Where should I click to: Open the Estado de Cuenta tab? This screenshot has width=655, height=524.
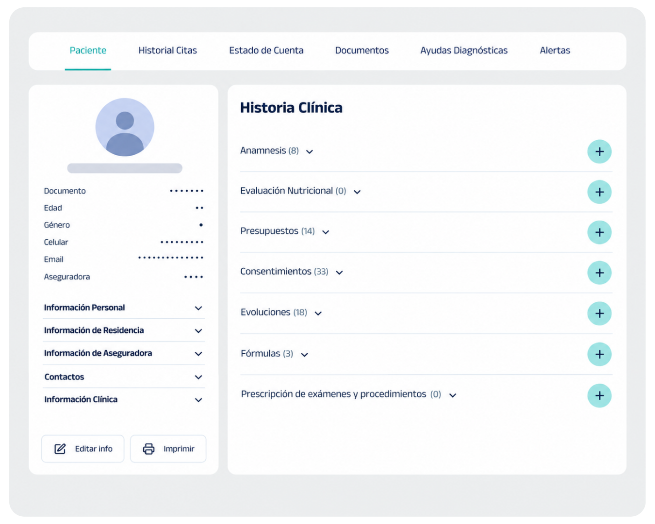click(266, 50)
